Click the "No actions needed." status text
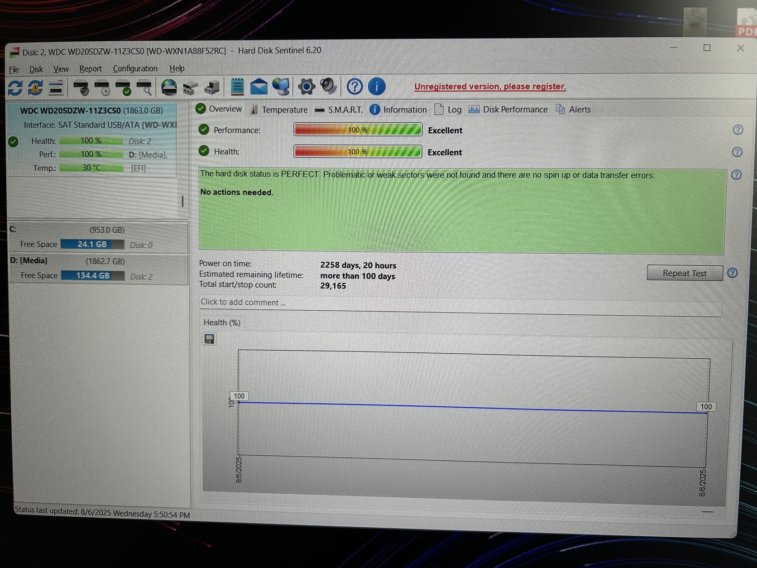Screen dimensions: 757x568 coord(237,192)
